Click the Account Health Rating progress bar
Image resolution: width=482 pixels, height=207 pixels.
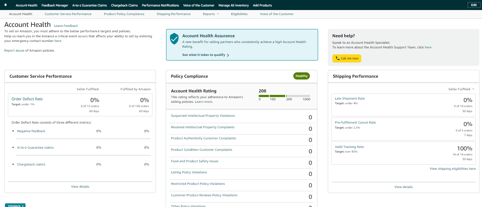tap(284, 96)
